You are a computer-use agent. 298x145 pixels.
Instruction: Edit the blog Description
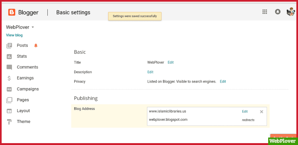[x=150, y=72]
